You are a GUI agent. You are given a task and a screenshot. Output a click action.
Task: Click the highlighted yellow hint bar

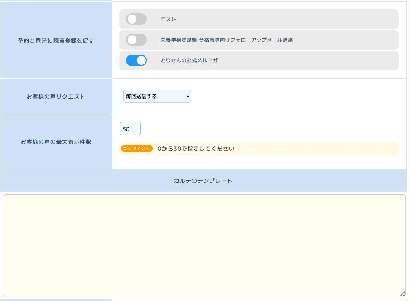[x=258, y=148]
